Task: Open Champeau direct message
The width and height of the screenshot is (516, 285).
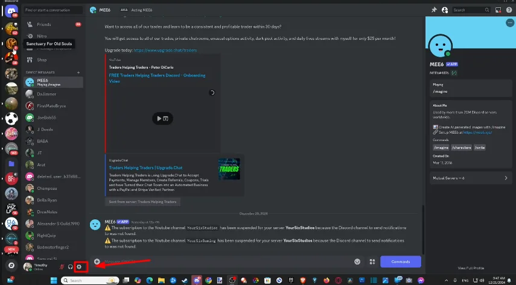Action: tap(54, 189)
